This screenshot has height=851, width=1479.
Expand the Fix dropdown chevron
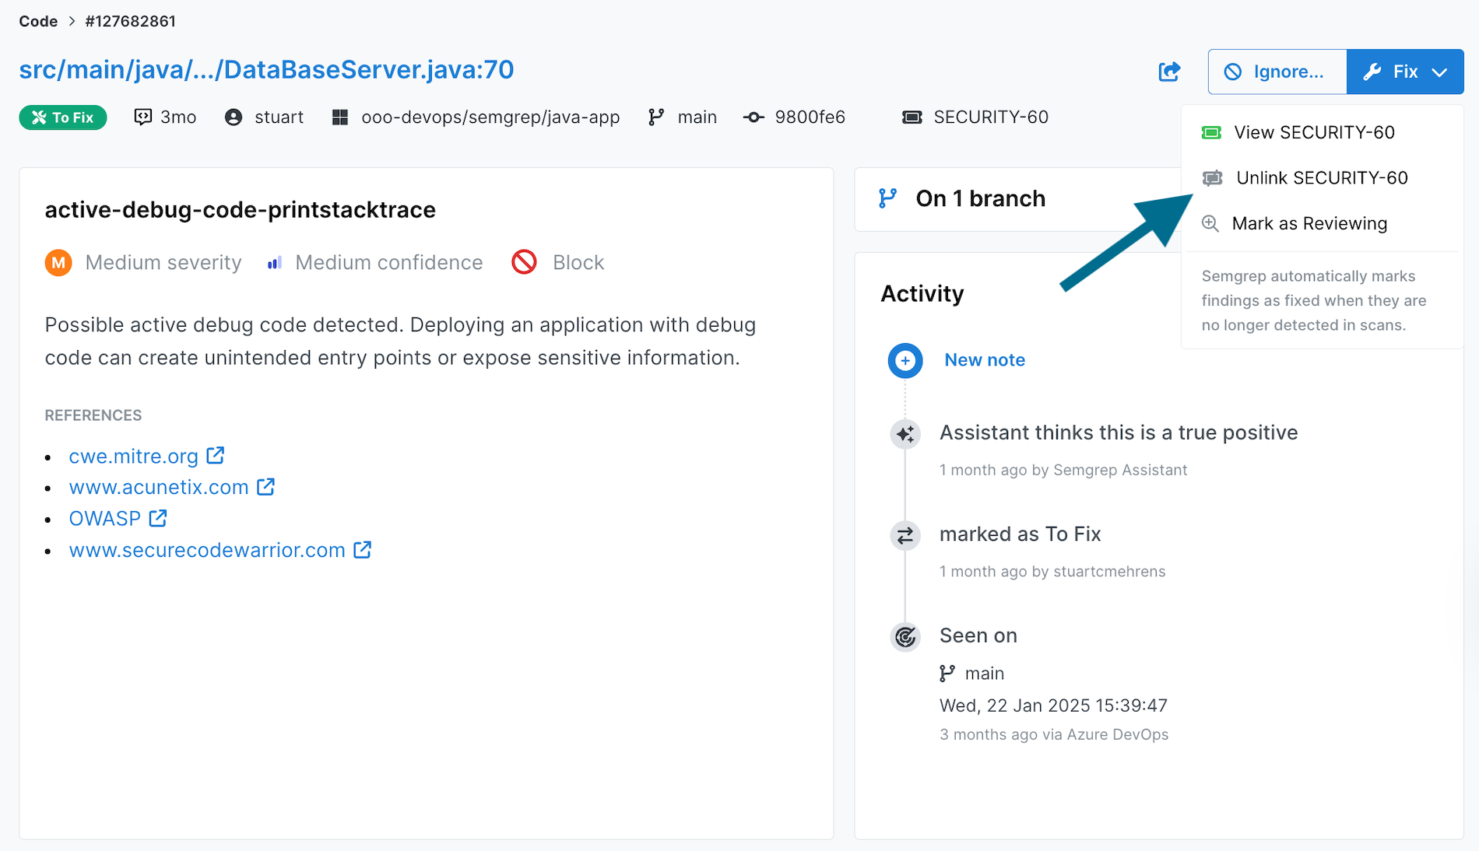[1439, 72]
